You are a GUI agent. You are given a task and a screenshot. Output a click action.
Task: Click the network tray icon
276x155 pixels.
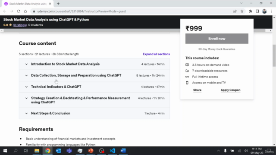(239, 151)
